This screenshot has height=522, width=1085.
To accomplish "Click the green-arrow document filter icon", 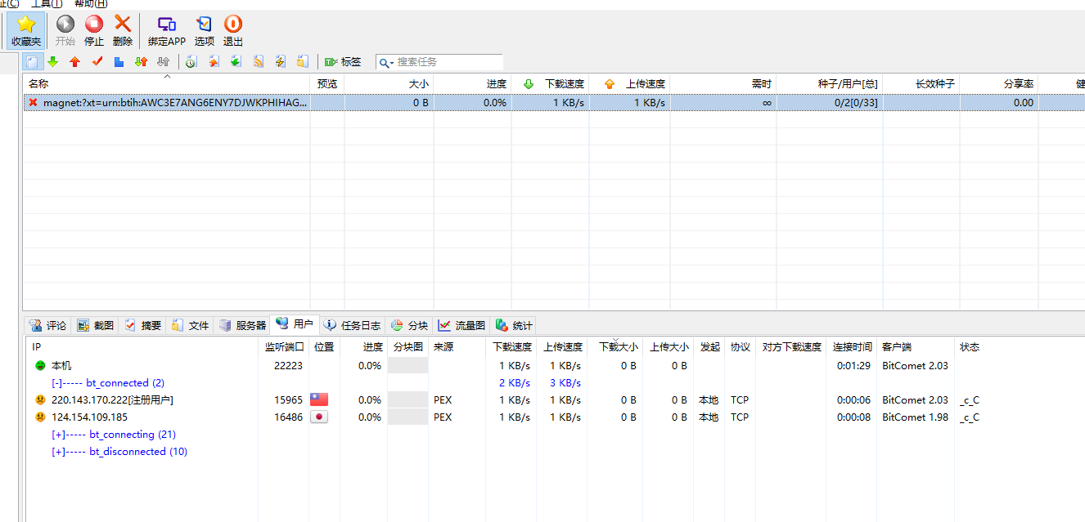I will [236, 61].
